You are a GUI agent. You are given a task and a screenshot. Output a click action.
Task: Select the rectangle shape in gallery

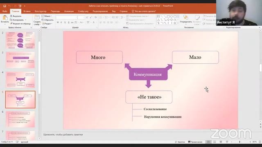click(x=168, y=16)
